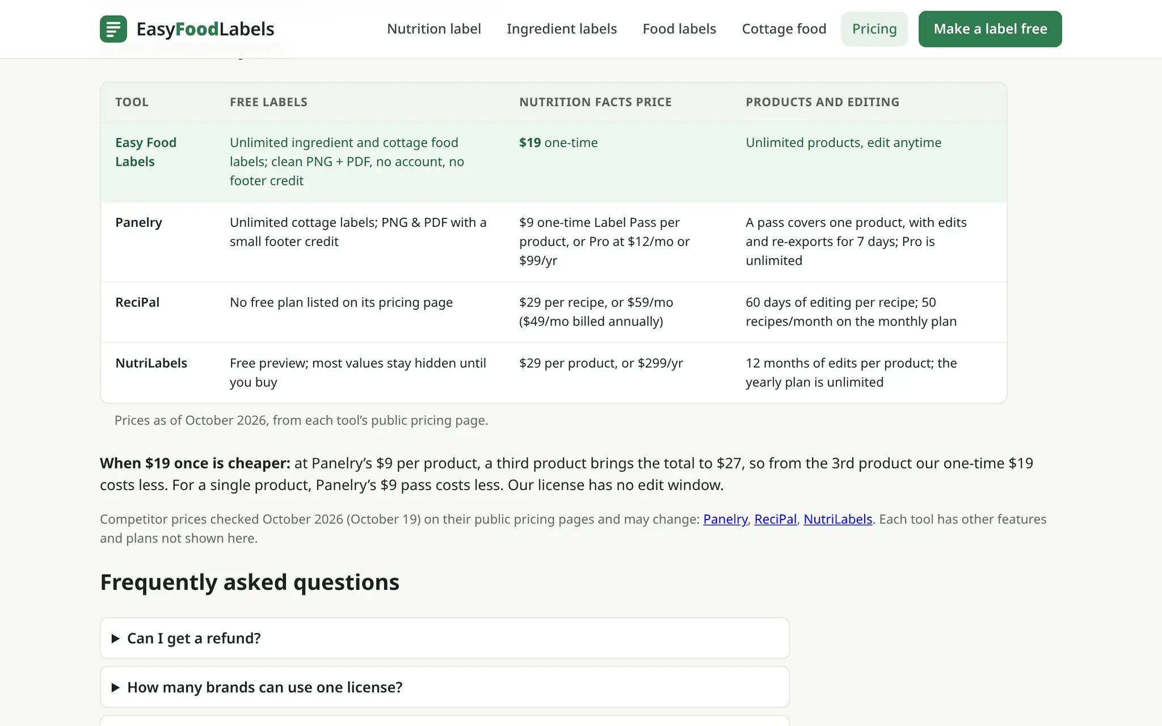Follow the NutriLabels pricing link
Image resolution: width=1162 pixels, height=726 pixels.
(x=837, y=519)
